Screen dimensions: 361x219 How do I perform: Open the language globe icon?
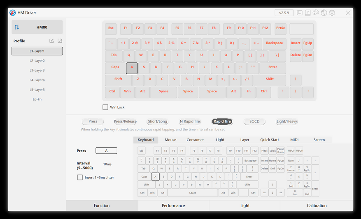324,13
